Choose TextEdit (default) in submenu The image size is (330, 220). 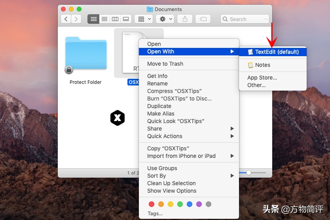point(277,52)
